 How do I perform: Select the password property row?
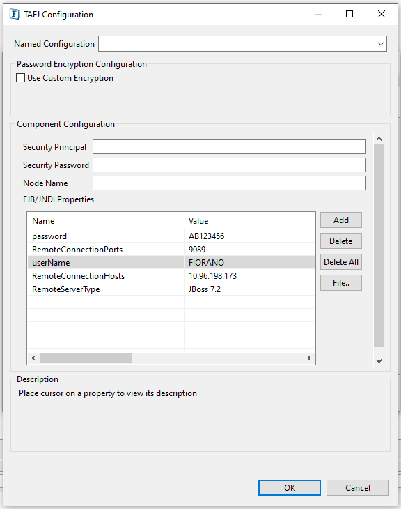[x=171, y=236]
